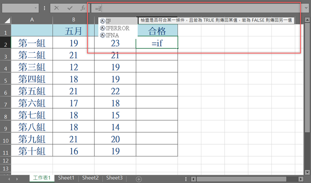The image size is (311, 183).
Task: Click the 第八組 cell
Action: point(32,127)
